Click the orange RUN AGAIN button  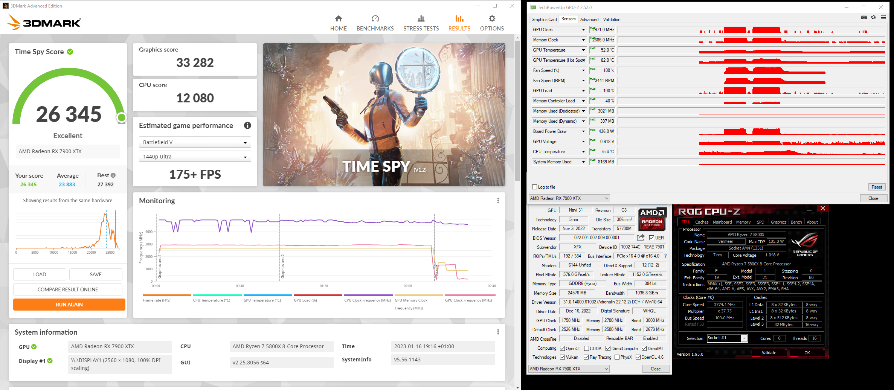69,305
